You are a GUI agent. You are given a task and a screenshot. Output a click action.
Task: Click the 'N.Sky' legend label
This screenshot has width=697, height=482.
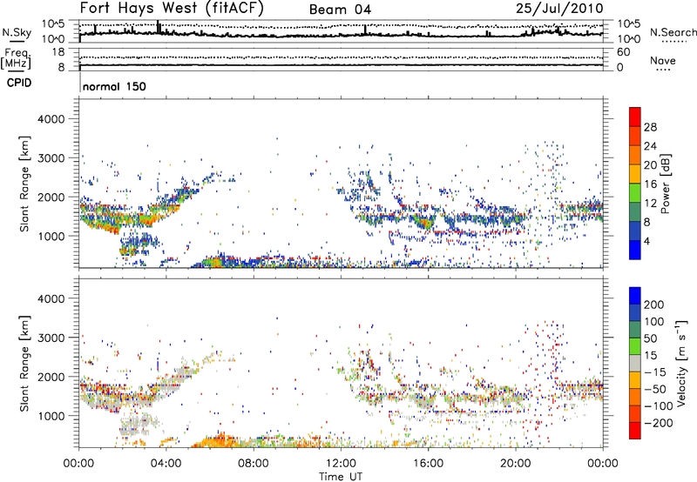click(17, 32)
